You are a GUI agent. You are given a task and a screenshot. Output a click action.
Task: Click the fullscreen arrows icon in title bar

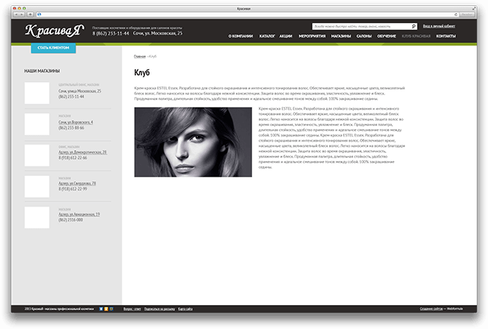pyautogui.click(x=474, y=8)
